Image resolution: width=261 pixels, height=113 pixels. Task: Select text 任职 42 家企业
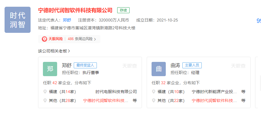point(57,83)
